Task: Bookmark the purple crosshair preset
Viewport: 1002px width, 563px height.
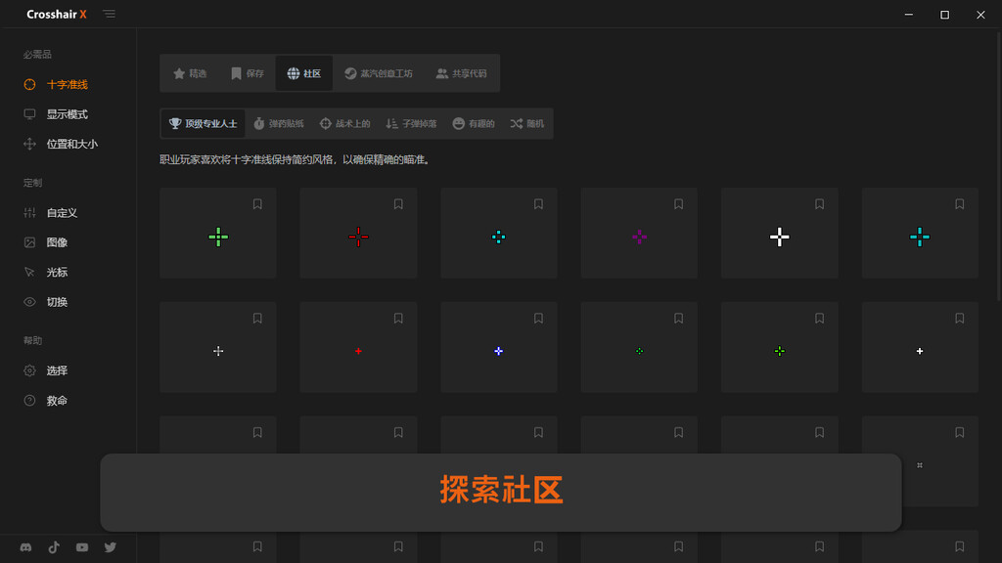Action: tap(679, 204)
